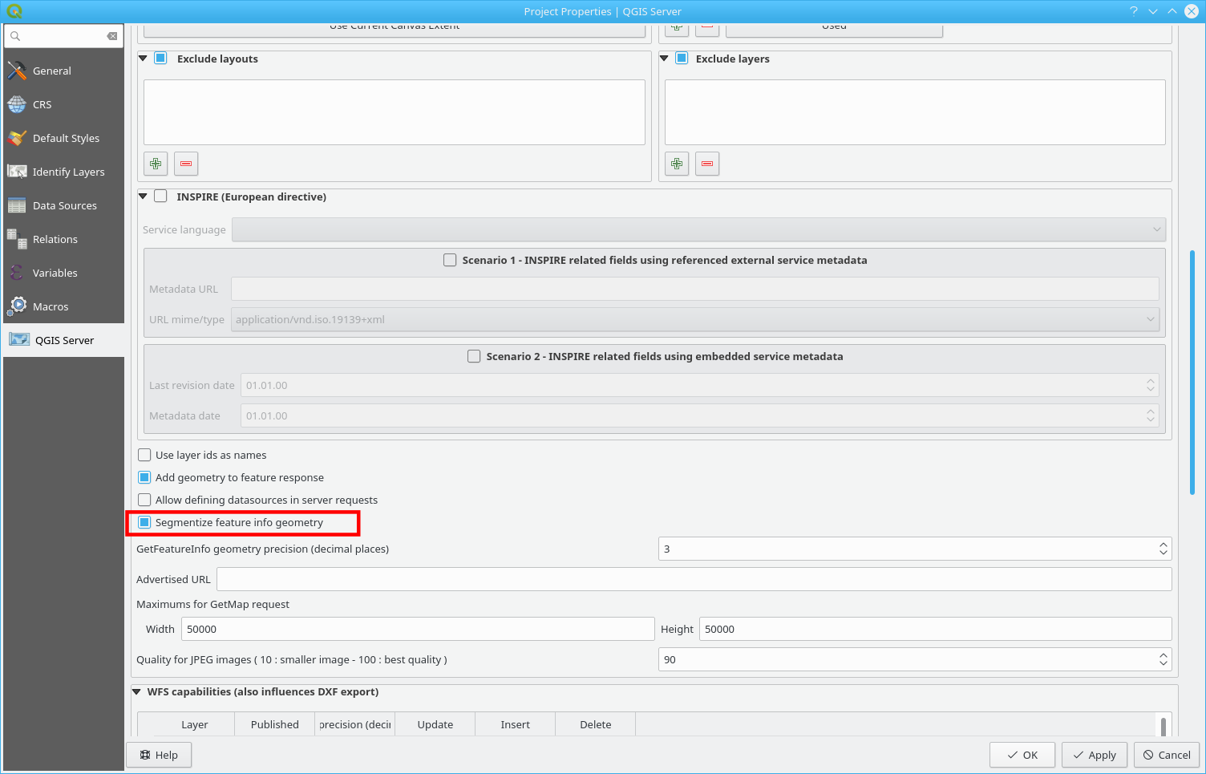The height and width of the screenshot is (774, 1206).
Task: Click the Last revision date field
Action: 700,385
